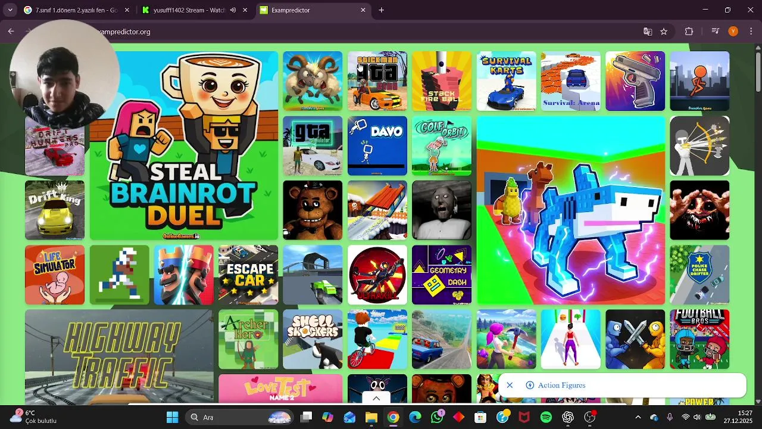Translate this page icon
Image resolution: width=762 pixels, height=429 pixels.
click(x=648, y=32)
